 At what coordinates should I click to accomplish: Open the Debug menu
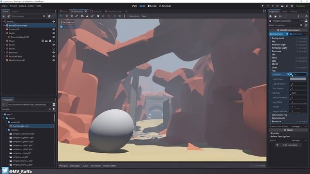23,6
